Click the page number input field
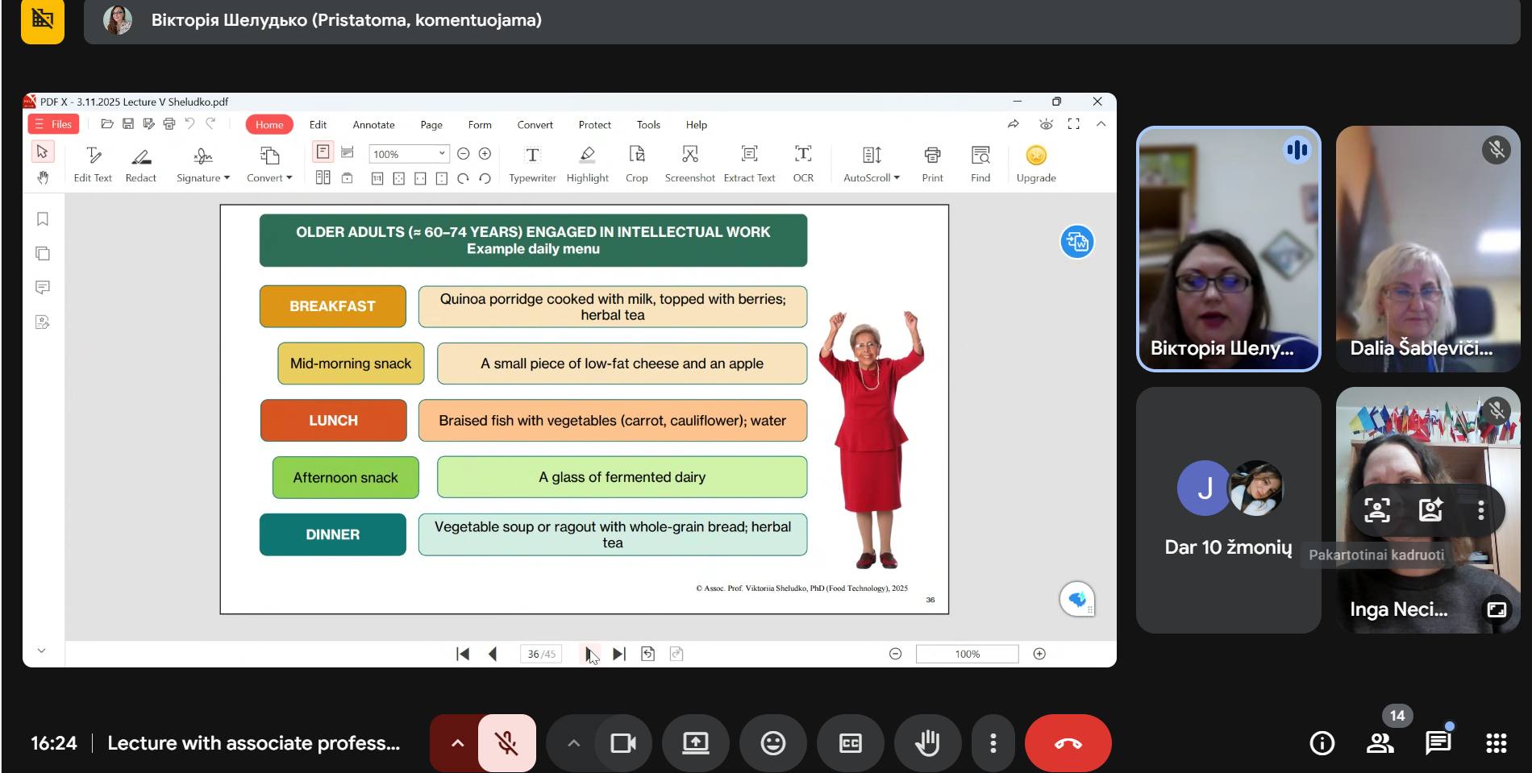Image resolution: width=1532 pixels, height=773 pixels. click(x=541, y=654)
